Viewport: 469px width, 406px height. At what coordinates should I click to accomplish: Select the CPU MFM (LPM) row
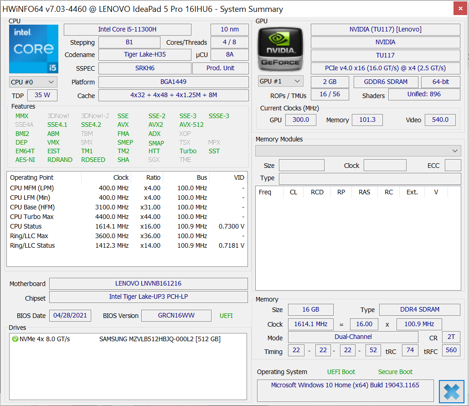pos(127,188)
